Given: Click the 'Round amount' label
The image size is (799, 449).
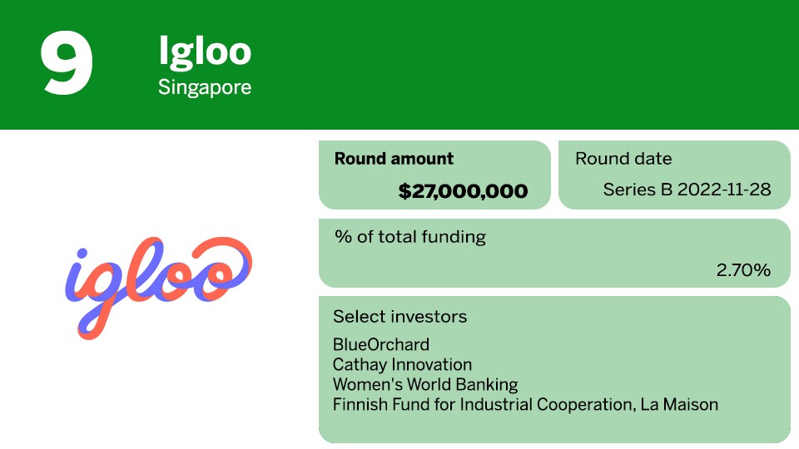Looking at the screenshot, I should point(394,159).
